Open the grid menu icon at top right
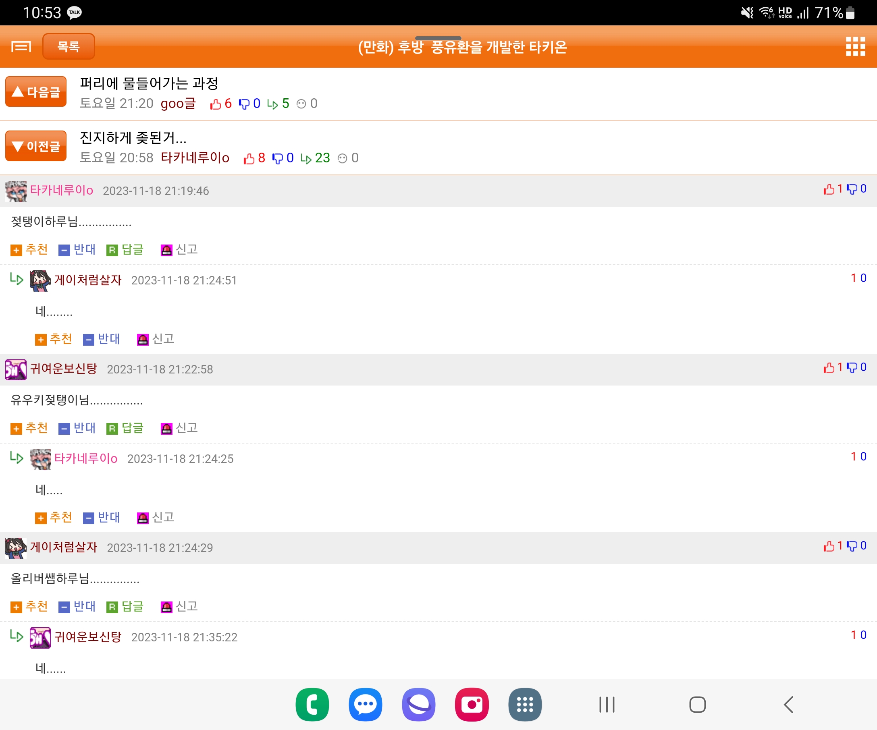Viewport: 877px width, 730px height. tap(855, 46)
